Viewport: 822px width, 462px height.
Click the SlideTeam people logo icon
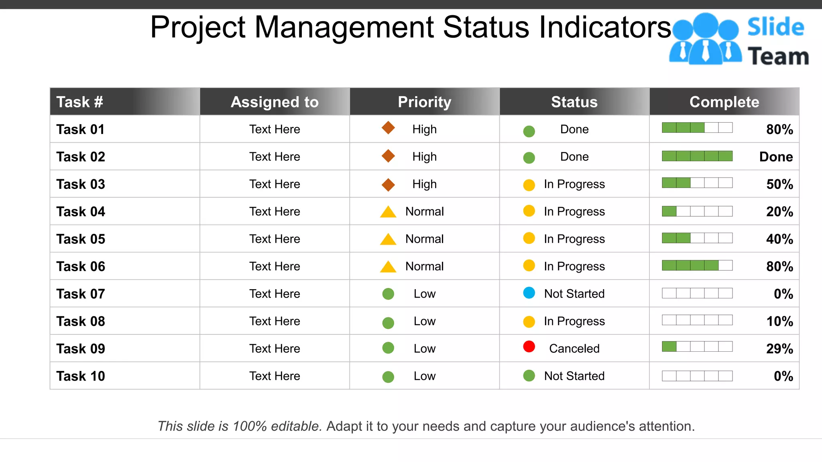point(705,40)
